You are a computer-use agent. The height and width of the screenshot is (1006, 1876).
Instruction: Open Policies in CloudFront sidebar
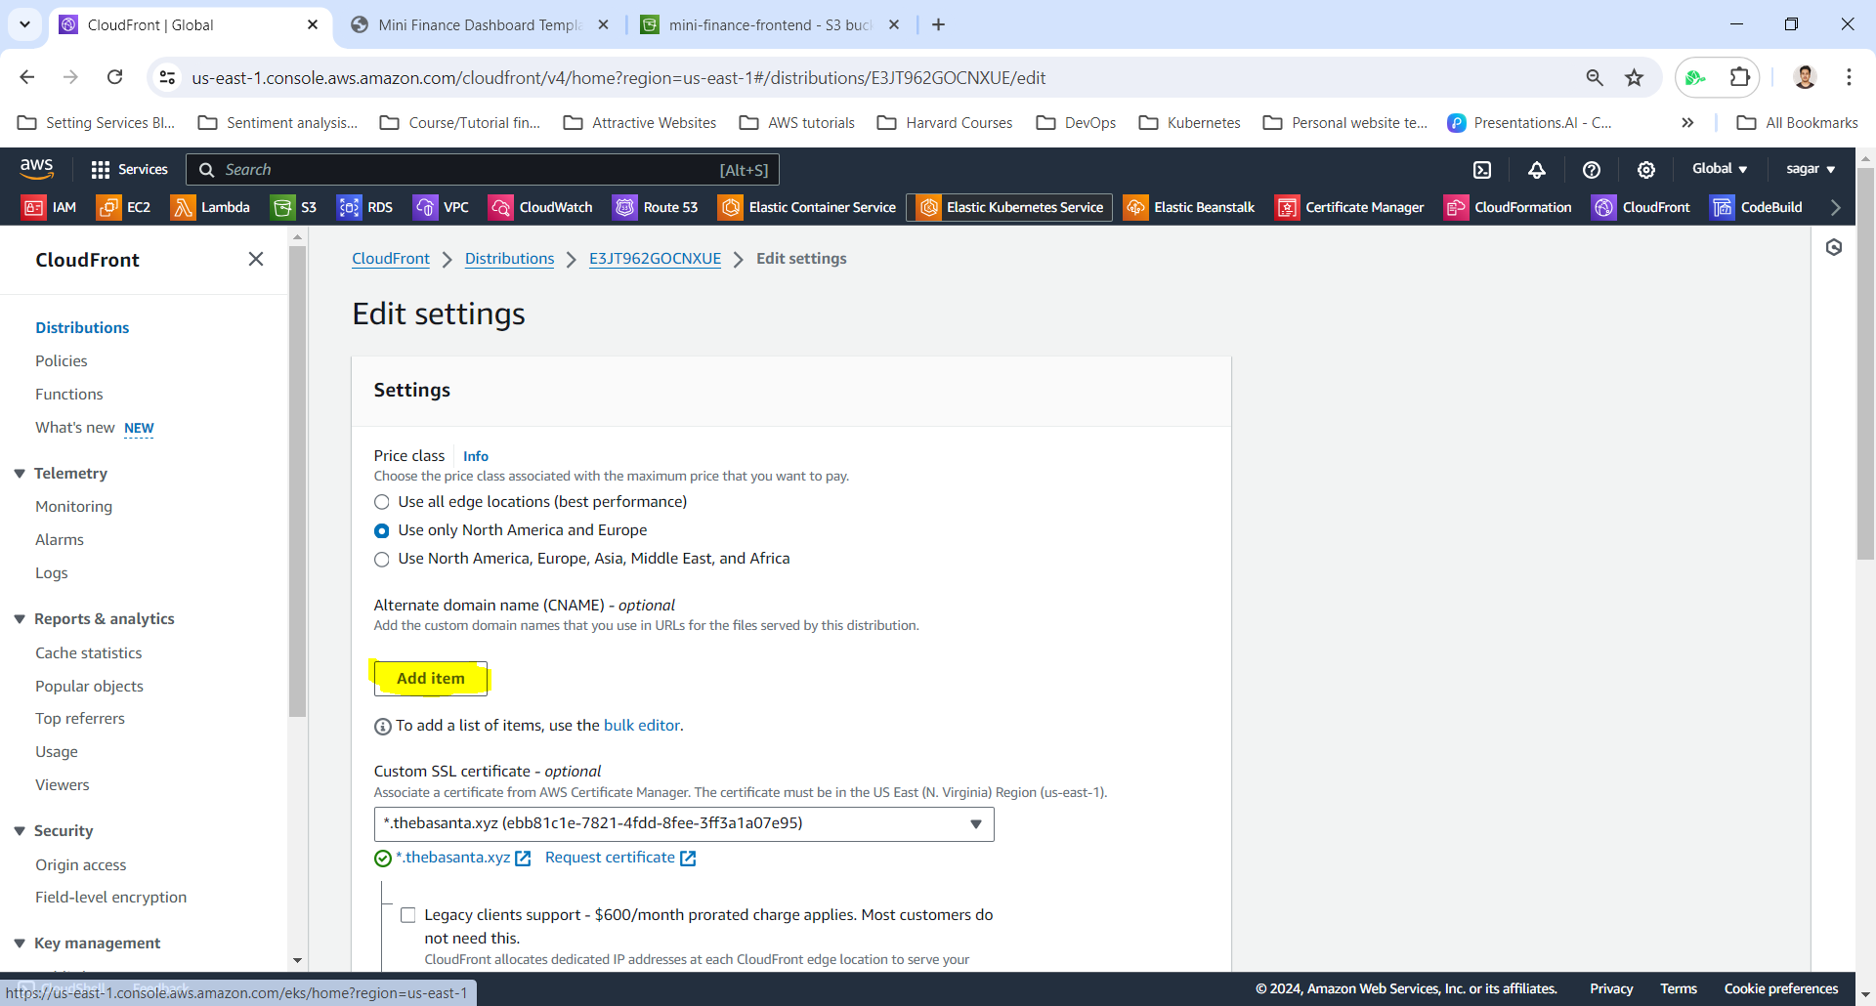click(x=62, y=361)
